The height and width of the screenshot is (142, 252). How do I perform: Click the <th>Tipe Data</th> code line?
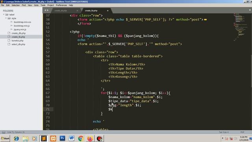tap(126, 68)
